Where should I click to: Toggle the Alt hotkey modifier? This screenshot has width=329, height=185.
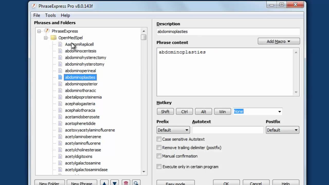[204, 112]
